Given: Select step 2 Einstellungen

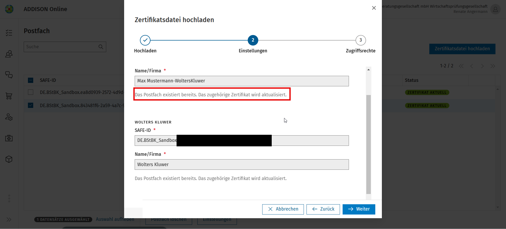Looking at the screenshot, I should click(253, 40).
